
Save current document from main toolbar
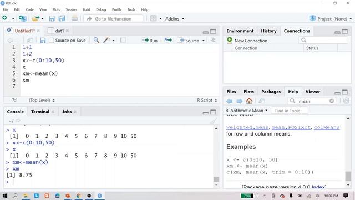pyautogui.click(x=52, y=18)
